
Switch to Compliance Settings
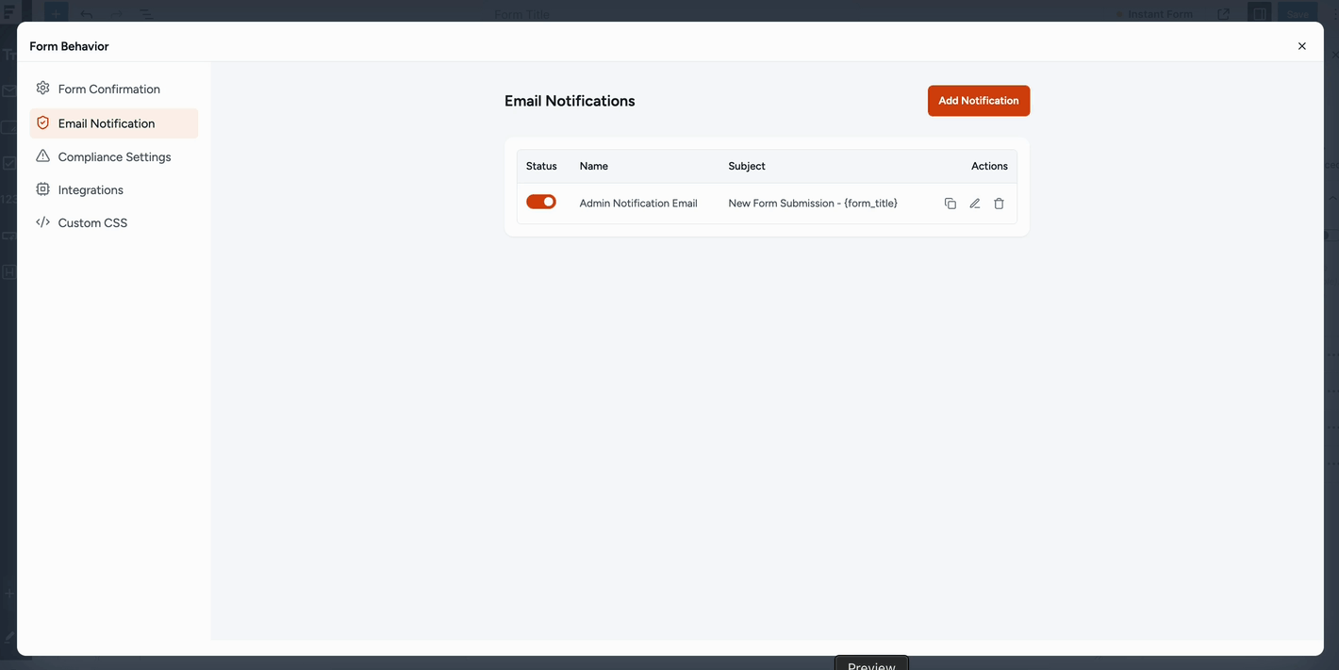click(x=114, y=156)
